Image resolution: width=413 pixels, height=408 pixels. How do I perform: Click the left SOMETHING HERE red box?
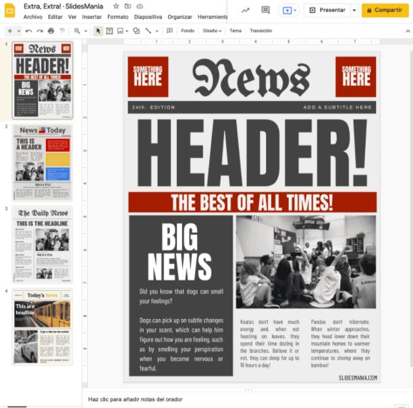pyautogui.click(x=148, y=77)
